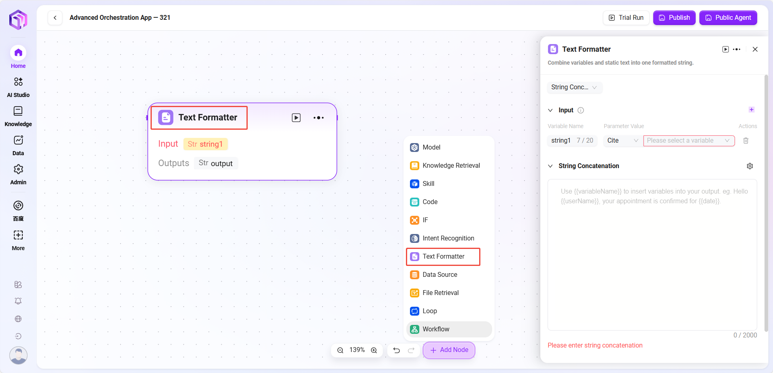Open AI Studio in the left sidebar
This screenshot has height=373, width=773.
(x=18, y=87)
